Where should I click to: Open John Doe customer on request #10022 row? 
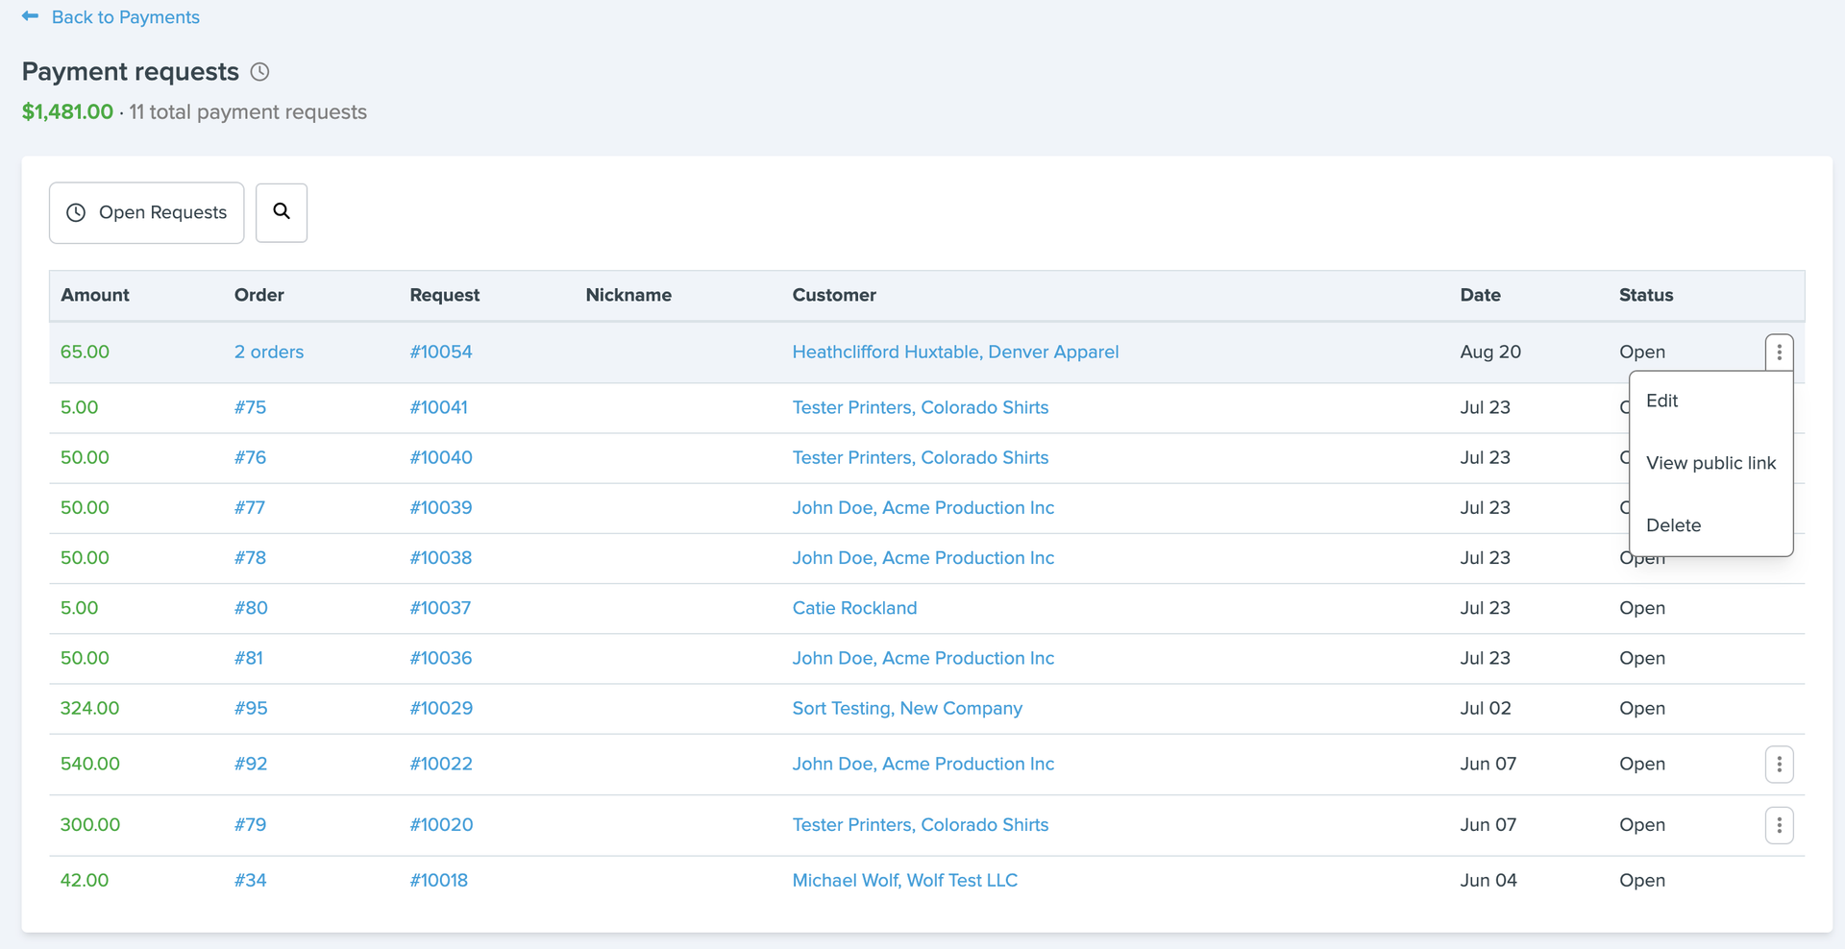click(x=923, y=764)
